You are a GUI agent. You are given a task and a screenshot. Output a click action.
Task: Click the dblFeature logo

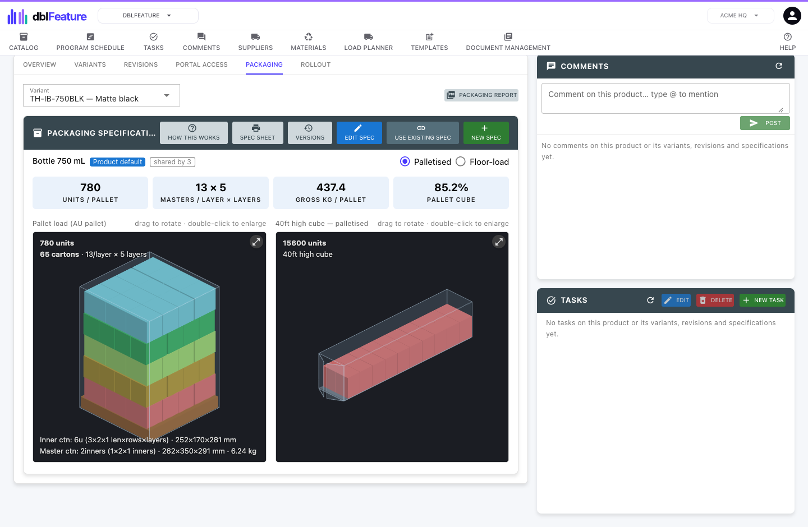click(x=47, y=16)
